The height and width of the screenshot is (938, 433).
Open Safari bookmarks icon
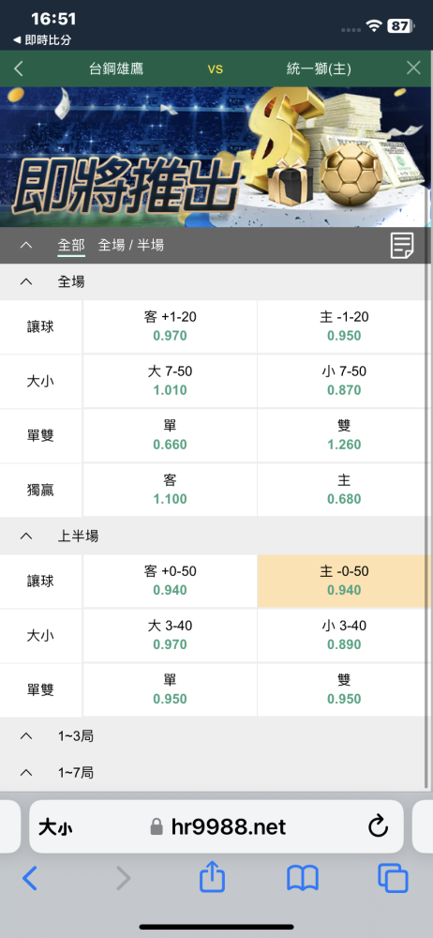click(303, 878)
